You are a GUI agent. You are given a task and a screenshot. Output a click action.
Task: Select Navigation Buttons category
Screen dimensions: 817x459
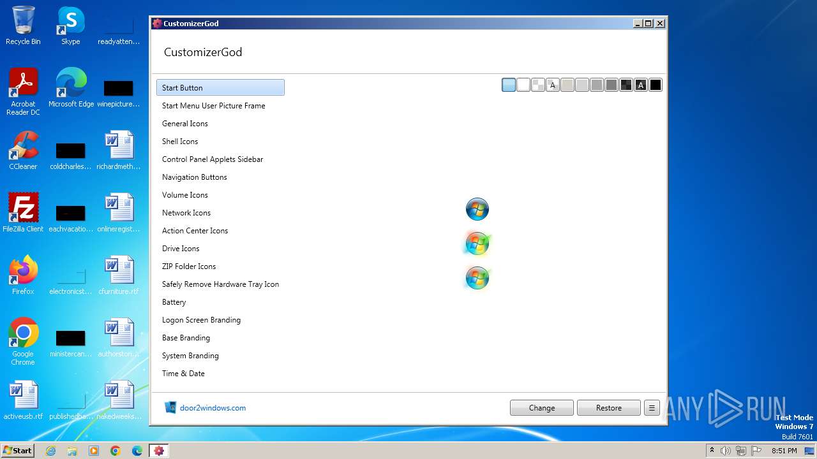[220, 177]
